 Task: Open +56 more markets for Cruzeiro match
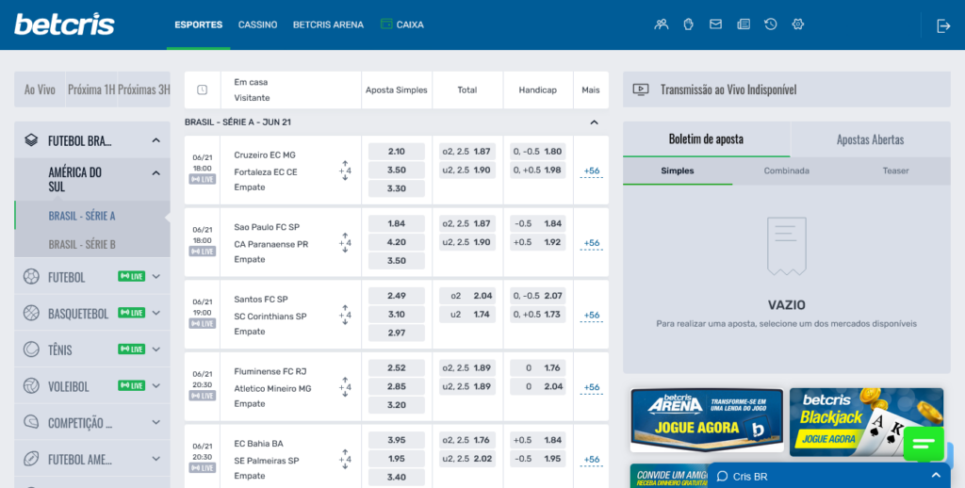point(592,171)
